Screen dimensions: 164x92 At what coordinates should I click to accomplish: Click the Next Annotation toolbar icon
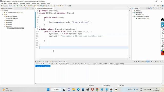tap(51, 6)
